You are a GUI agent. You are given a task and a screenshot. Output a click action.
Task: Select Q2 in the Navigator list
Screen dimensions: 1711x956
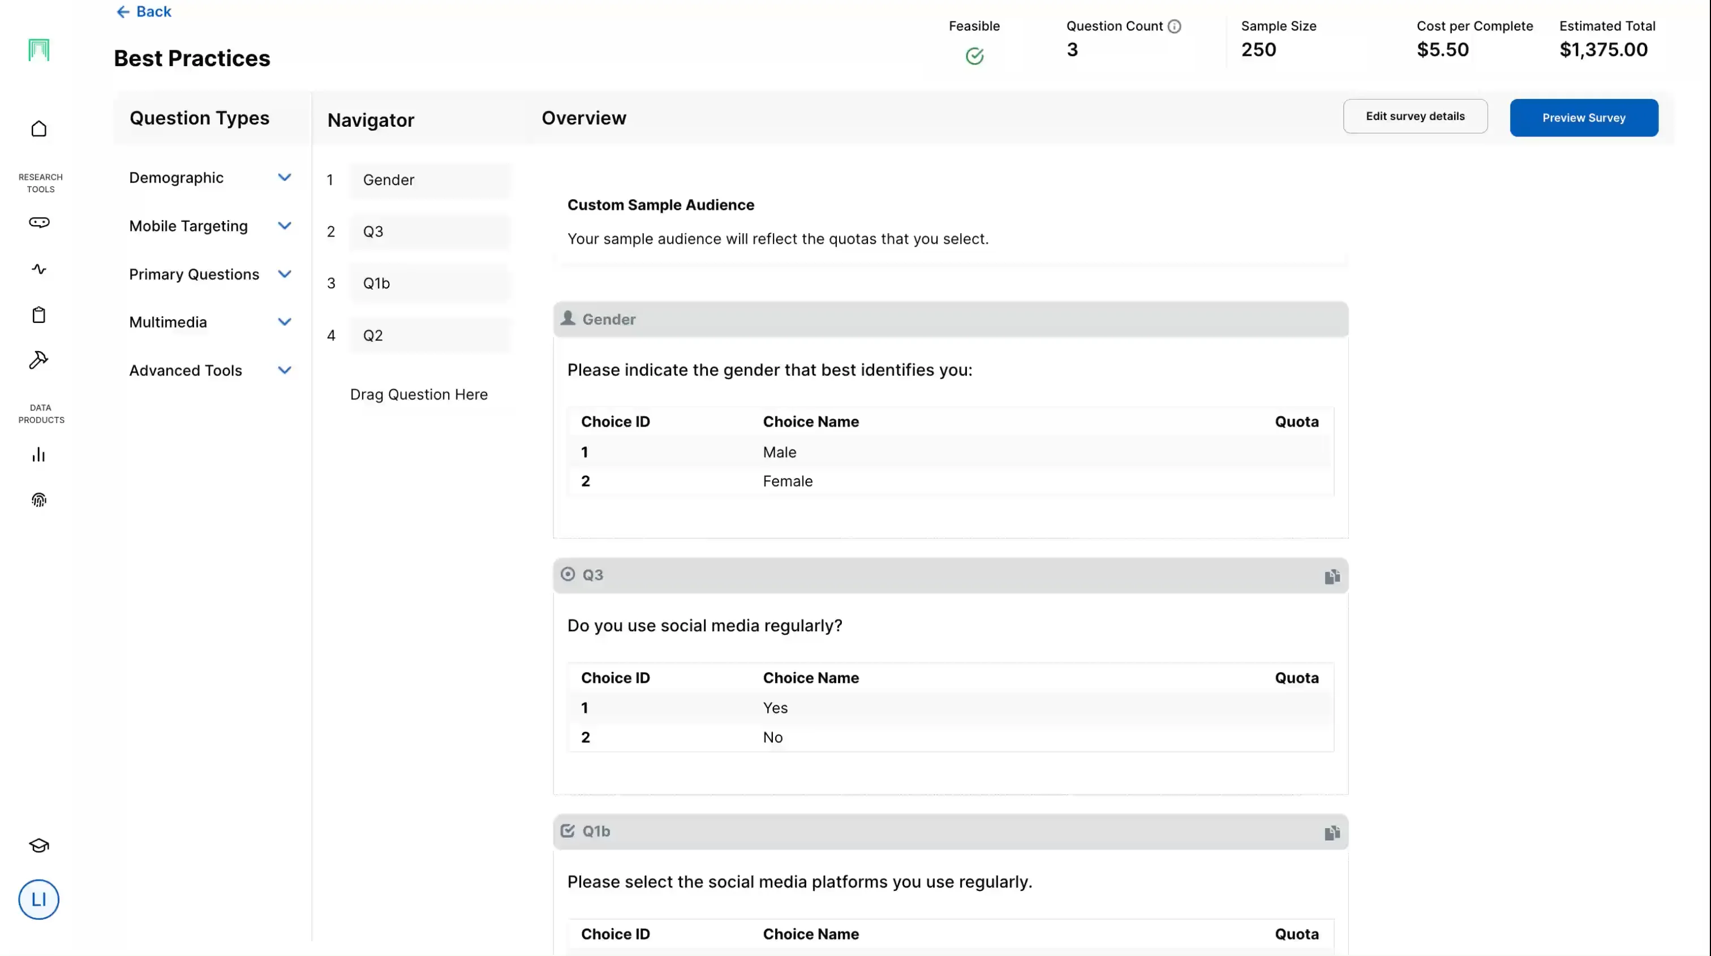pyautogui.click(x=431, y=335)
